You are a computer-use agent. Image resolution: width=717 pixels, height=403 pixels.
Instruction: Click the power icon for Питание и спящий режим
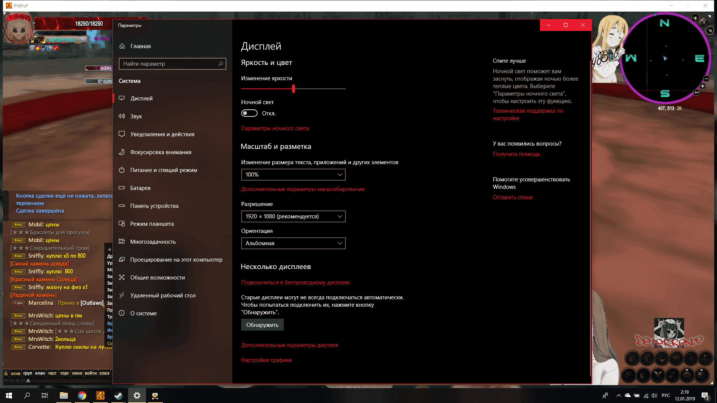122,170
